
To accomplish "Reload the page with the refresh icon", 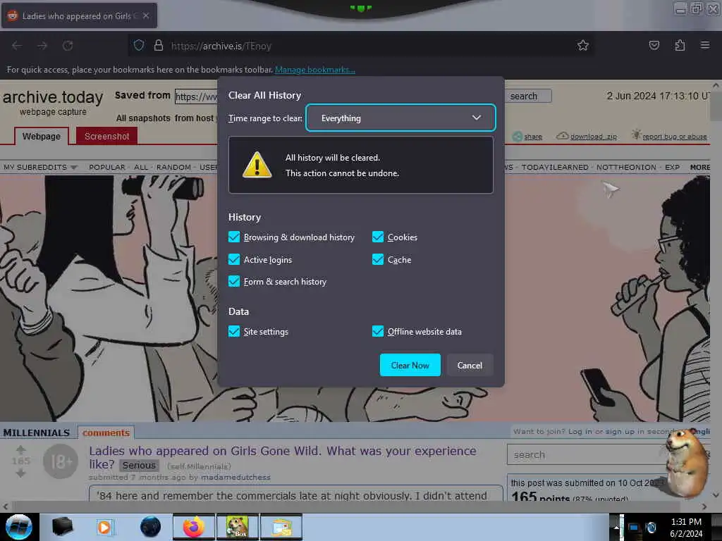I will (x=68, y=46).
